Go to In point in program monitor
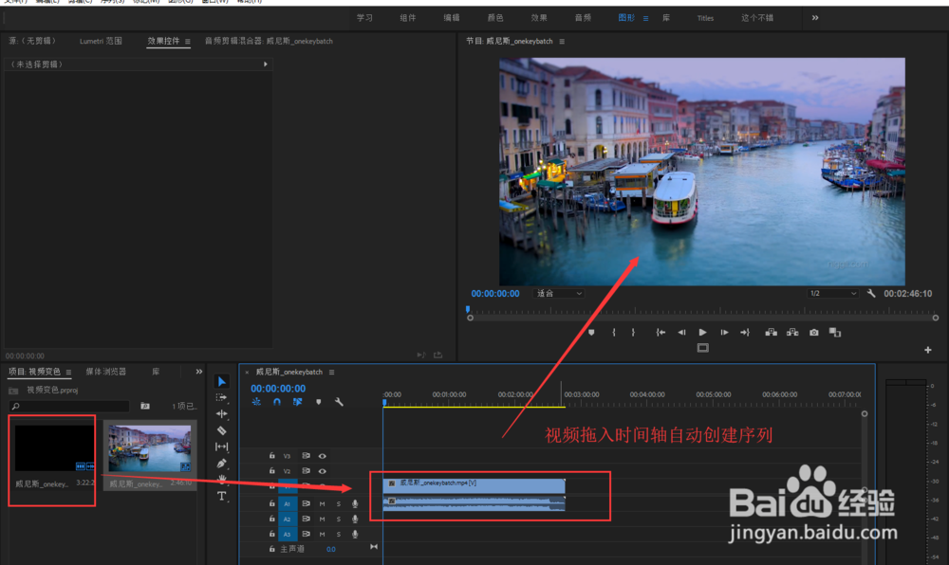The height and width of the screenshot is (565, 949). (661, 333)
